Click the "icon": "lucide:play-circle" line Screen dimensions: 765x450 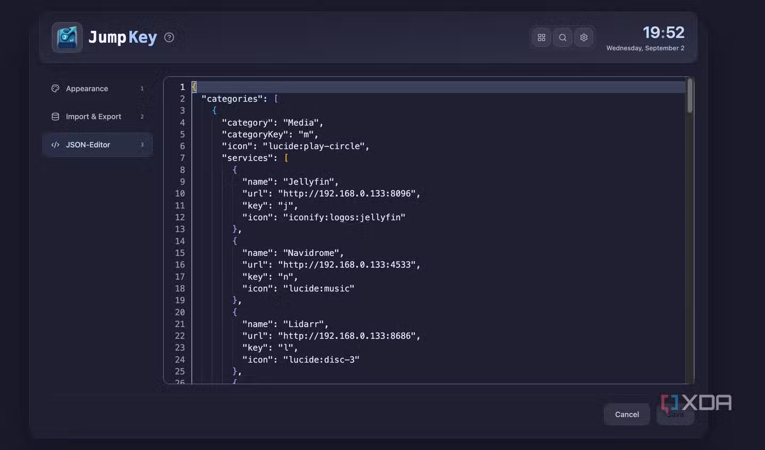(x=296, y=146)
